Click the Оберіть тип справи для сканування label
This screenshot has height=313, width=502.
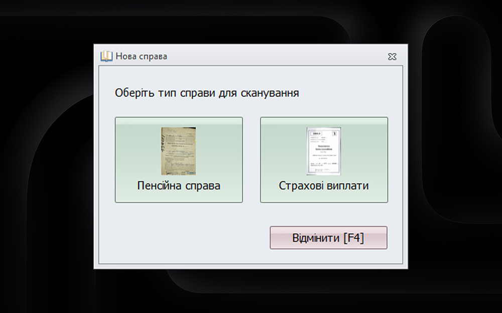tap(207, 93)
